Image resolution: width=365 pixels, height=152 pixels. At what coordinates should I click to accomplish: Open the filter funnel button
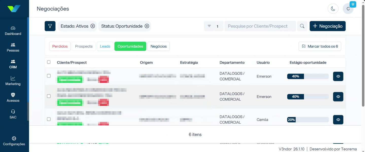click(50, 26)
